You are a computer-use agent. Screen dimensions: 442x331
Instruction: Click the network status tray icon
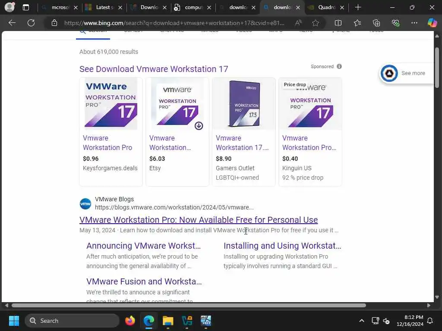click(375, 321)
